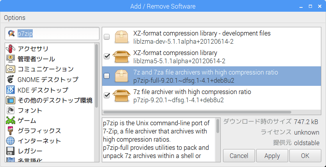This screenshot has width=326, height=167.
Task: Select the その他のデスクトップ環境 category label
Action: tap(55, 100)
